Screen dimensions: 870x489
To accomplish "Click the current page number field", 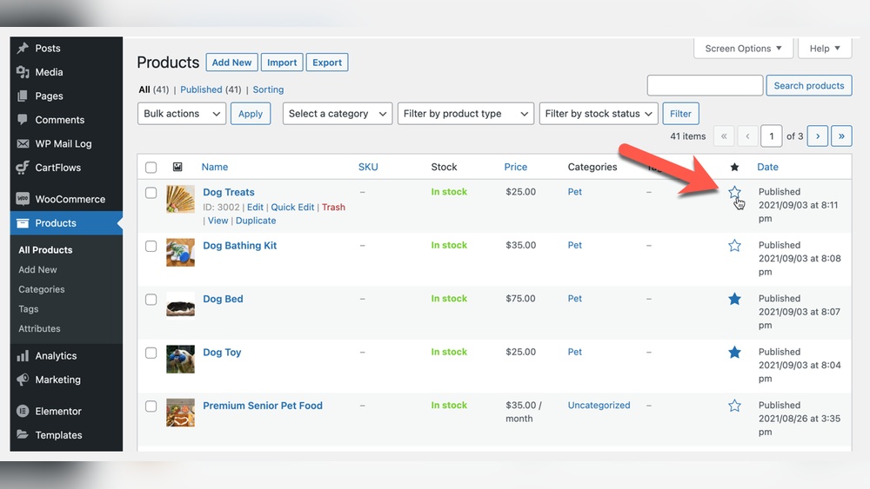I will point(771,135).
